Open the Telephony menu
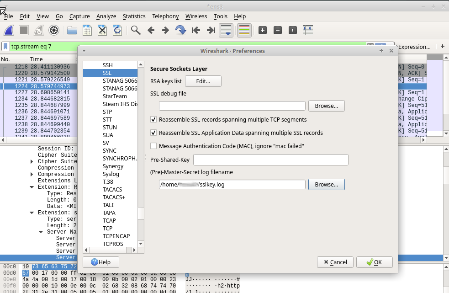 tap(165, 16)
